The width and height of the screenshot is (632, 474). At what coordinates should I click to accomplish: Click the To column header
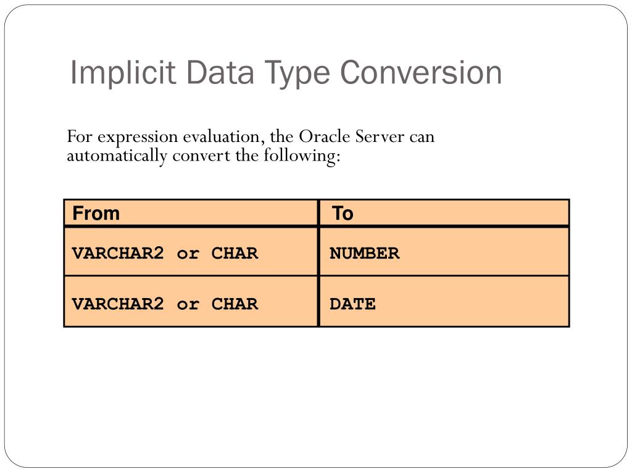tap(444, 213)
